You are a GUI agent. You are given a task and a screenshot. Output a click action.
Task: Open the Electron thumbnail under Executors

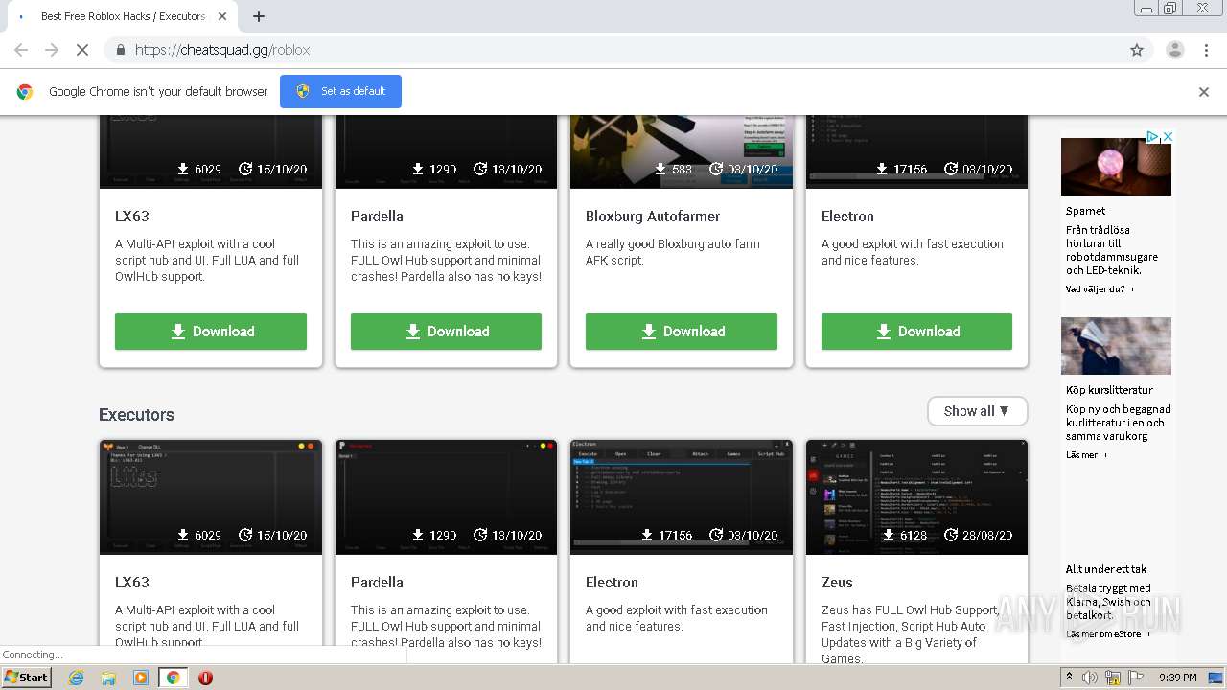682,496
